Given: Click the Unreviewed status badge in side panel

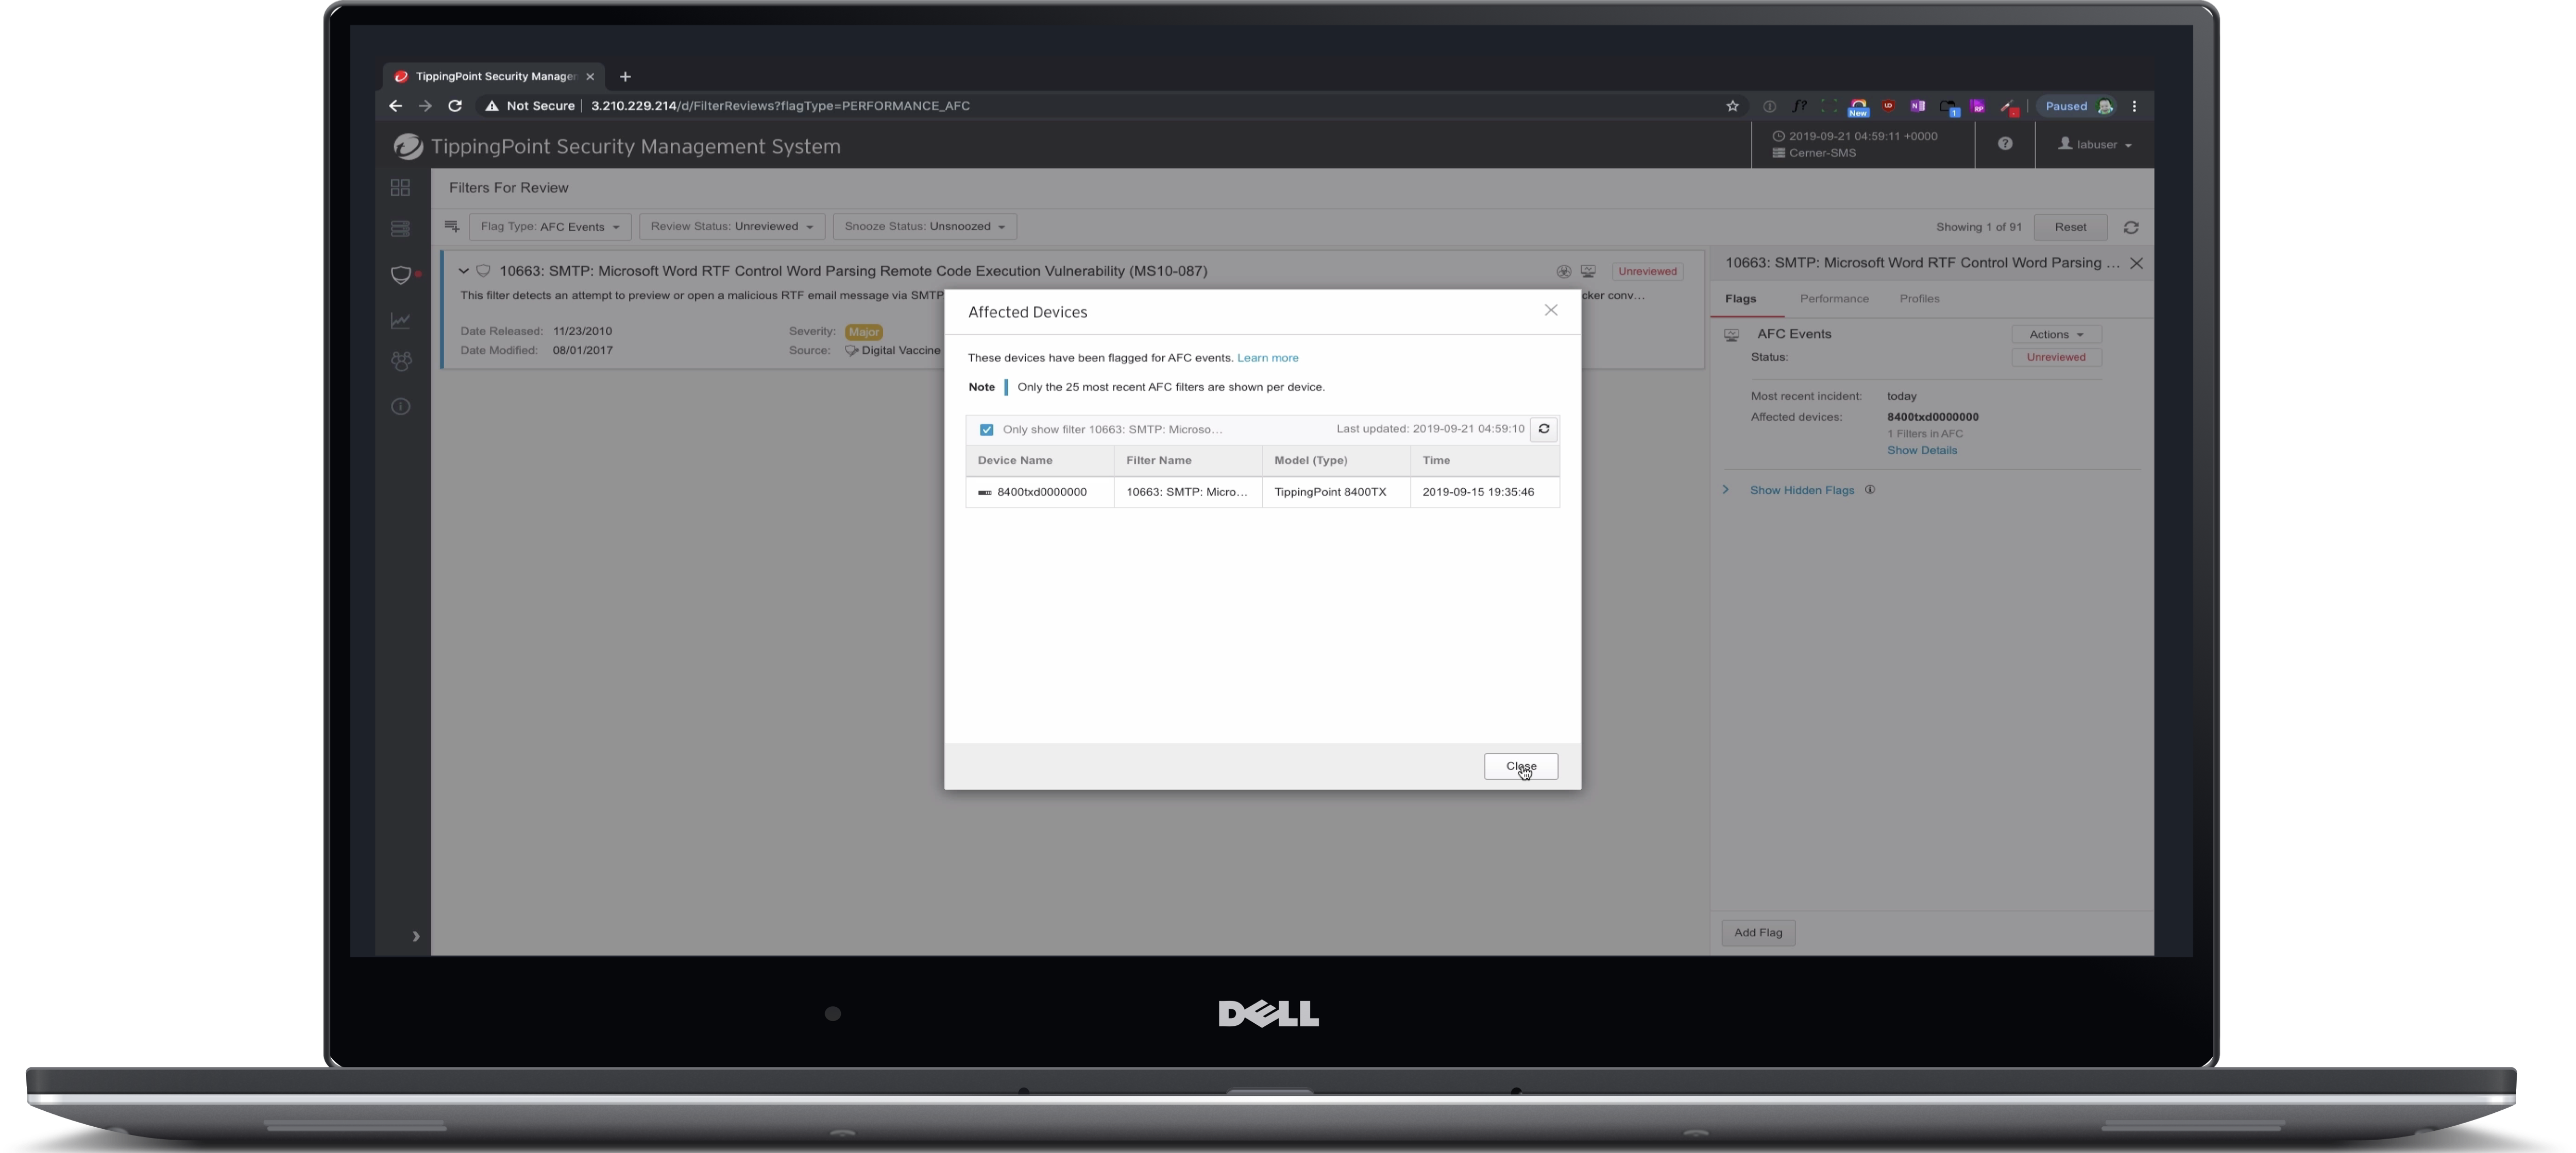Looking at the screenshot, I should (x=2056, y=358).
